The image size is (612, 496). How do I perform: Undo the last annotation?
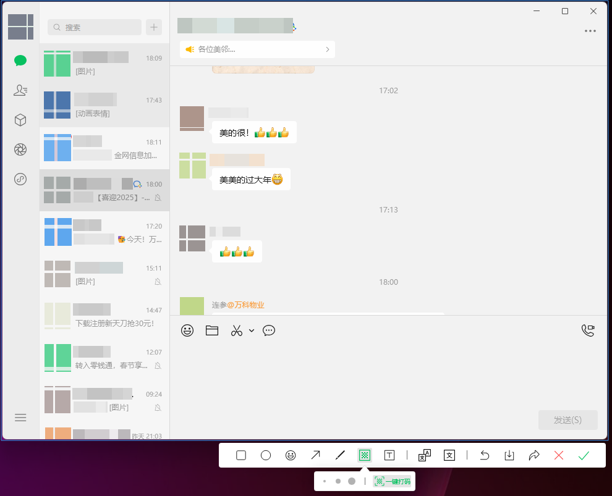coord(485,455)
